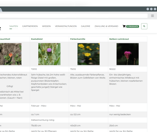The image size is (157, 132).
Task: Select article number 75012
Action: click(73, 69)
